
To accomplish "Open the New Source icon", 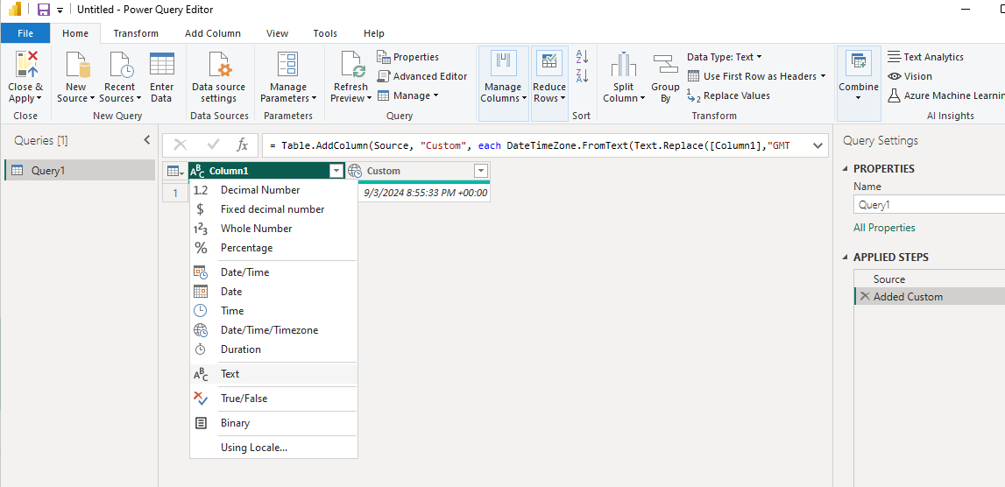I will click(78, 65).
